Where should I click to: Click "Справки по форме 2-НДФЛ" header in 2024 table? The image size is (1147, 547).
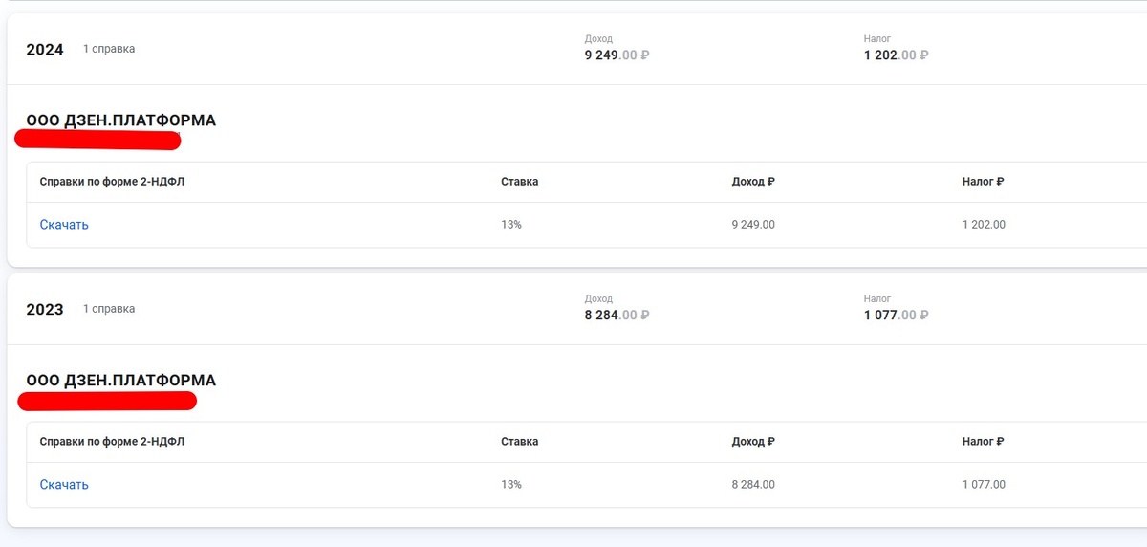(111, 182)
